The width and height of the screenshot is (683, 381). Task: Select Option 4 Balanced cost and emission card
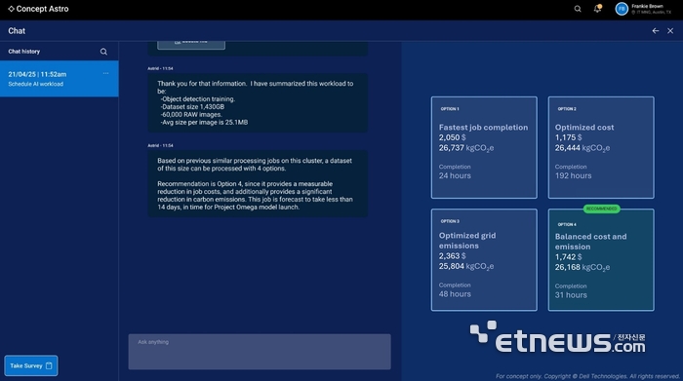(x=601, y=259)
